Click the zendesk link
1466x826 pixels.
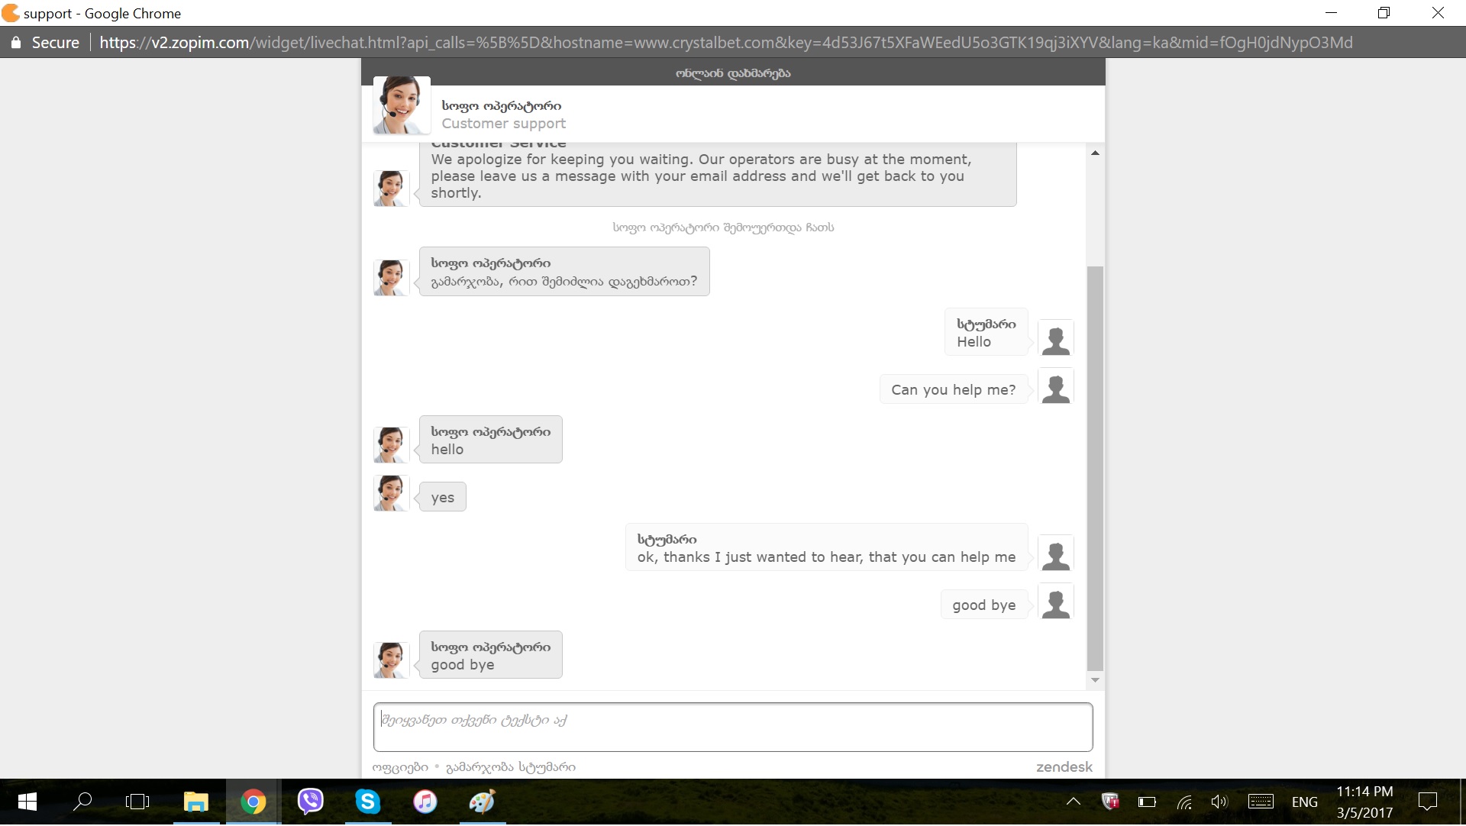(x=1064, y=767)
